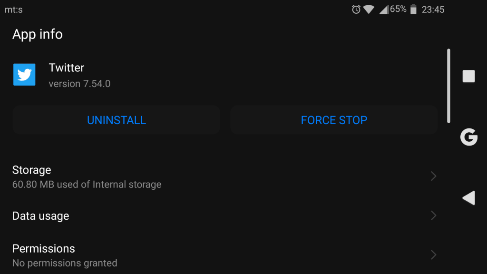Click the vertical scrollbar handle
Image resolution: width=487 pixels, height=274 pixels.
tap(448, 86)
